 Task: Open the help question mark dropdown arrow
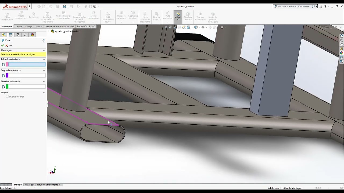(328, 6)
